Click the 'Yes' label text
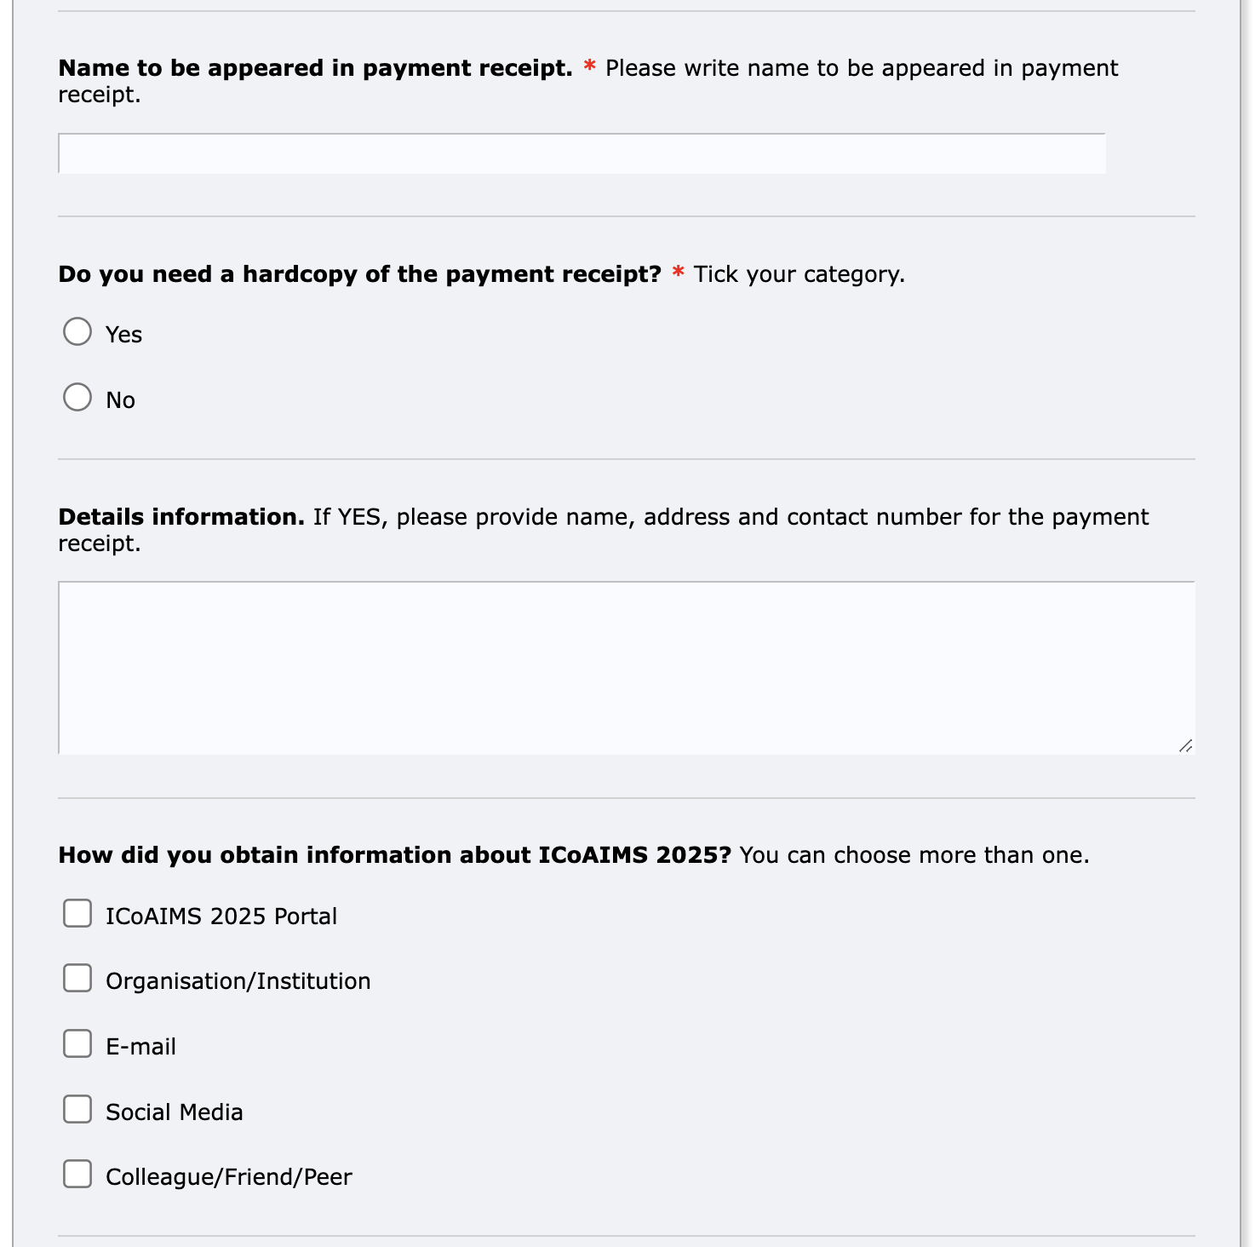 123,335
